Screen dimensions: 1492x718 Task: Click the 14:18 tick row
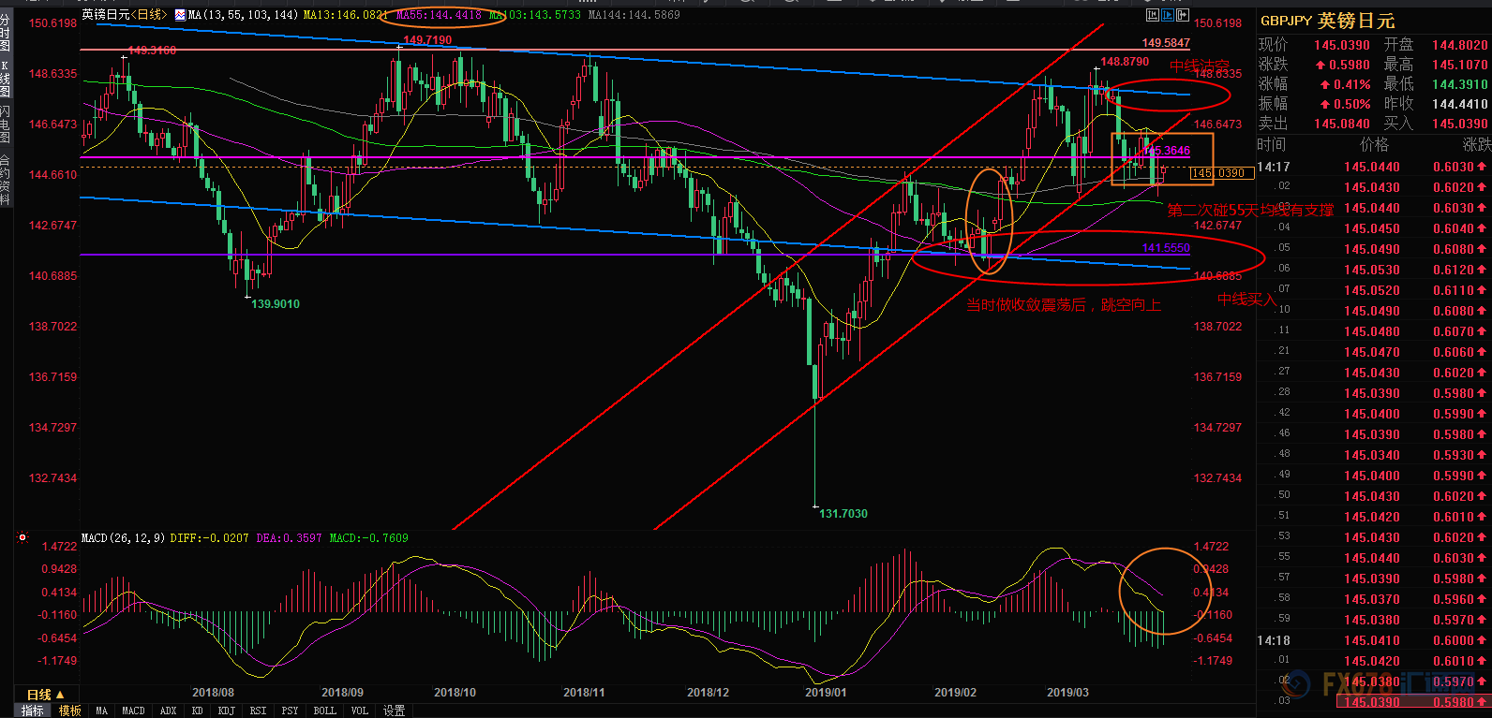point(1374,640)
